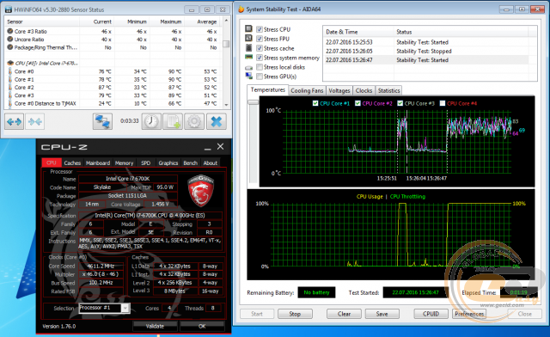This screenshot has height=337, width=550.
Task: Uncheck Stress FPU checkbox
Action: [x=260, y=39]
